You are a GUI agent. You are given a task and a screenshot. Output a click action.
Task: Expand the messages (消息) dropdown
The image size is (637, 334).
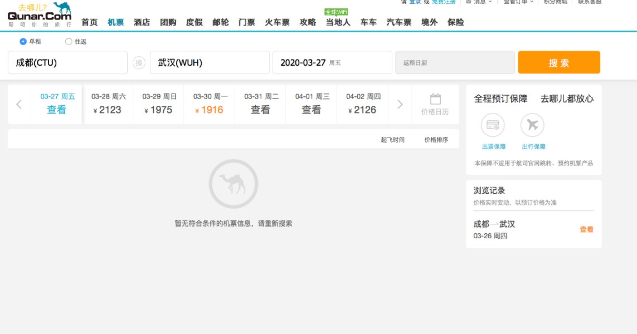479,2
